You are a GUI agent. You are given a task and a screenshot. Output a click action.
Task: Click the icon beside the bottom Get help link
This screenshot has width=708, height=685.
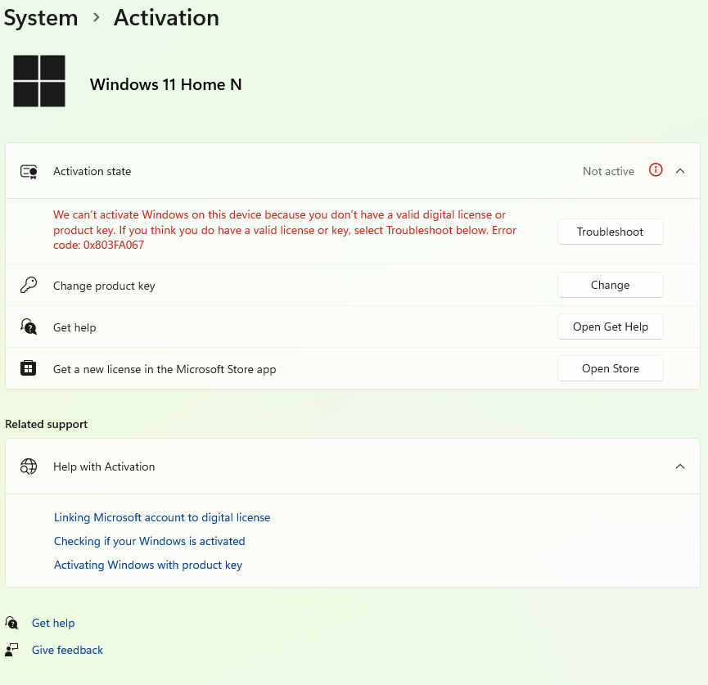pyautogui.click(x=11, y=623)
